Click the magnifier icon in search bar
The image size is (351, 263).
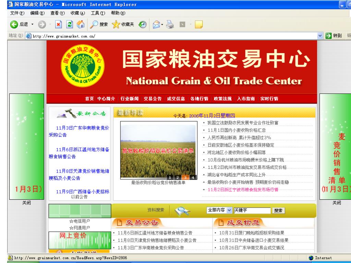click(182, 211)
